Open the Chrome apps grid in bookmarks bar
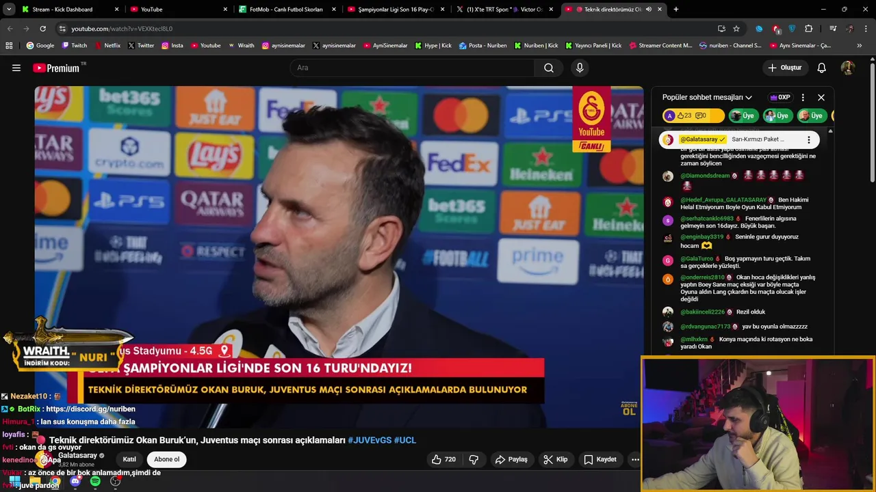Viewport: 876px width, 492px height. pyautogui.click(x=9, y=46)
